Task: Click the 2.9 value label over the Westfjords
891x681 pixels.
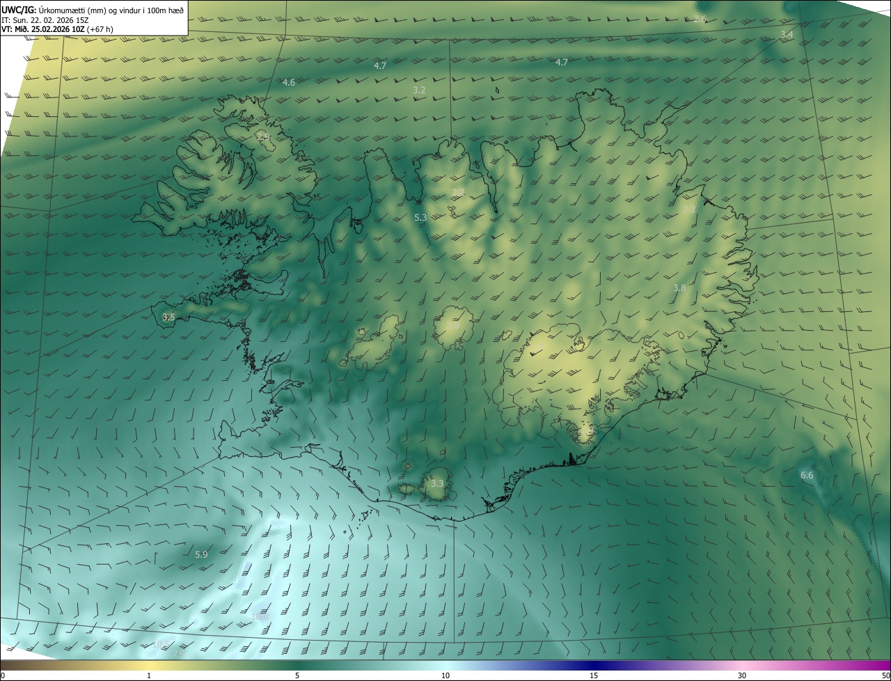Action: [x=263, y=137]
